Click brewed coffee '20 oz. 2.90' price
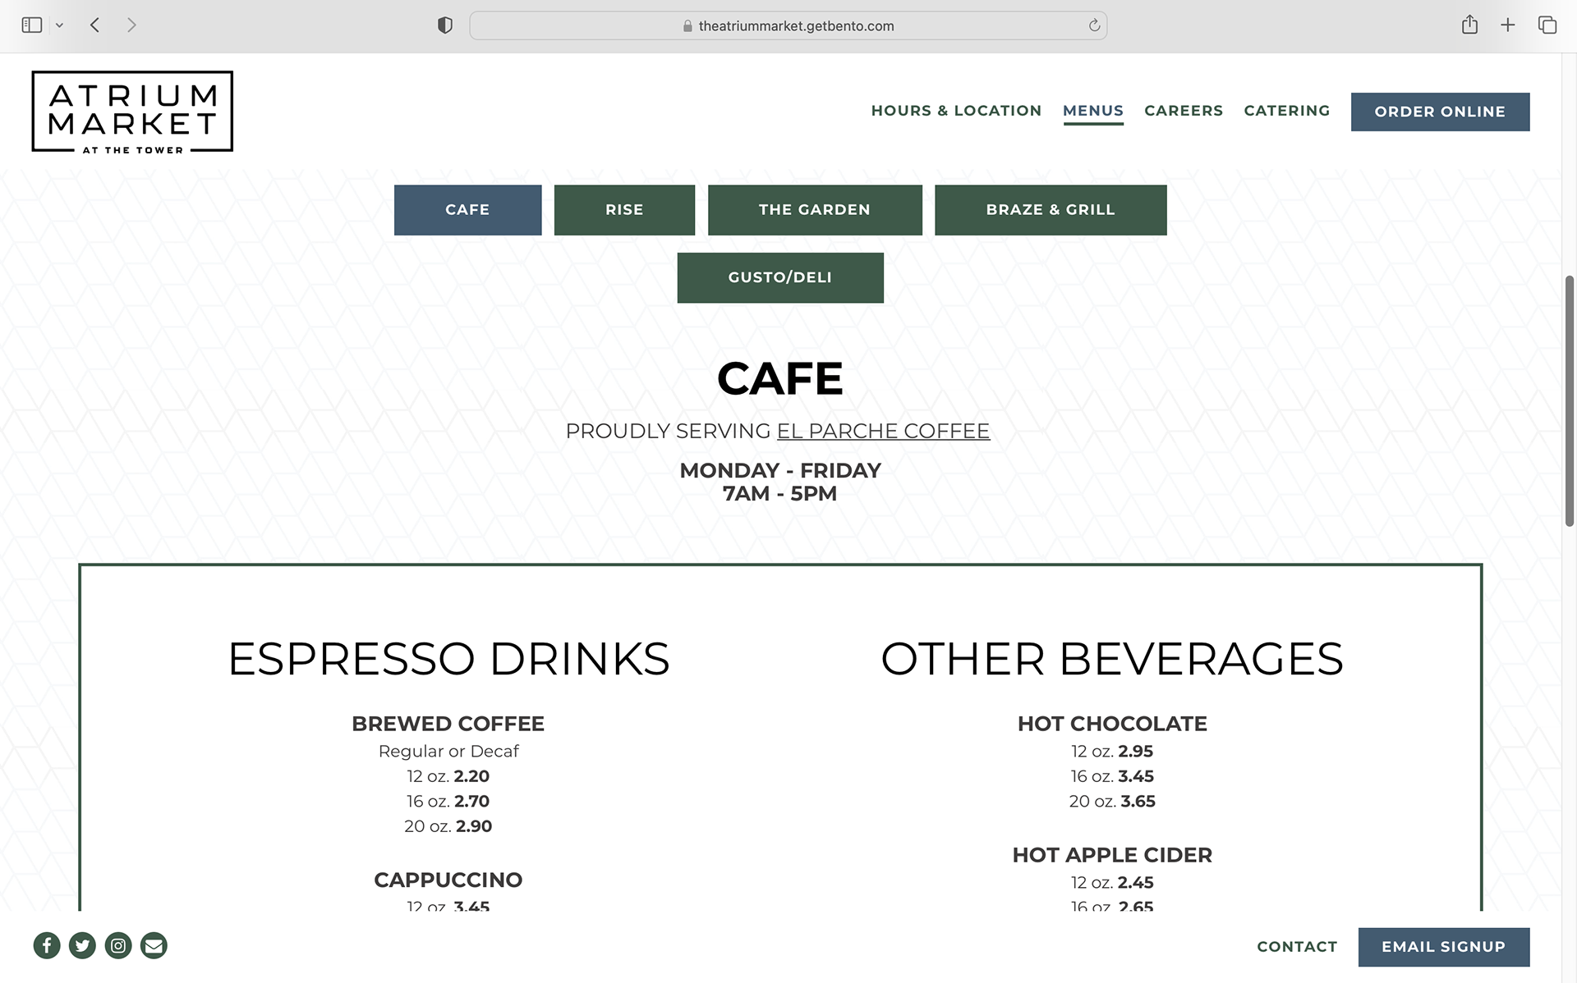Viewport: 1577px width, 983px height. coord(448,826)
